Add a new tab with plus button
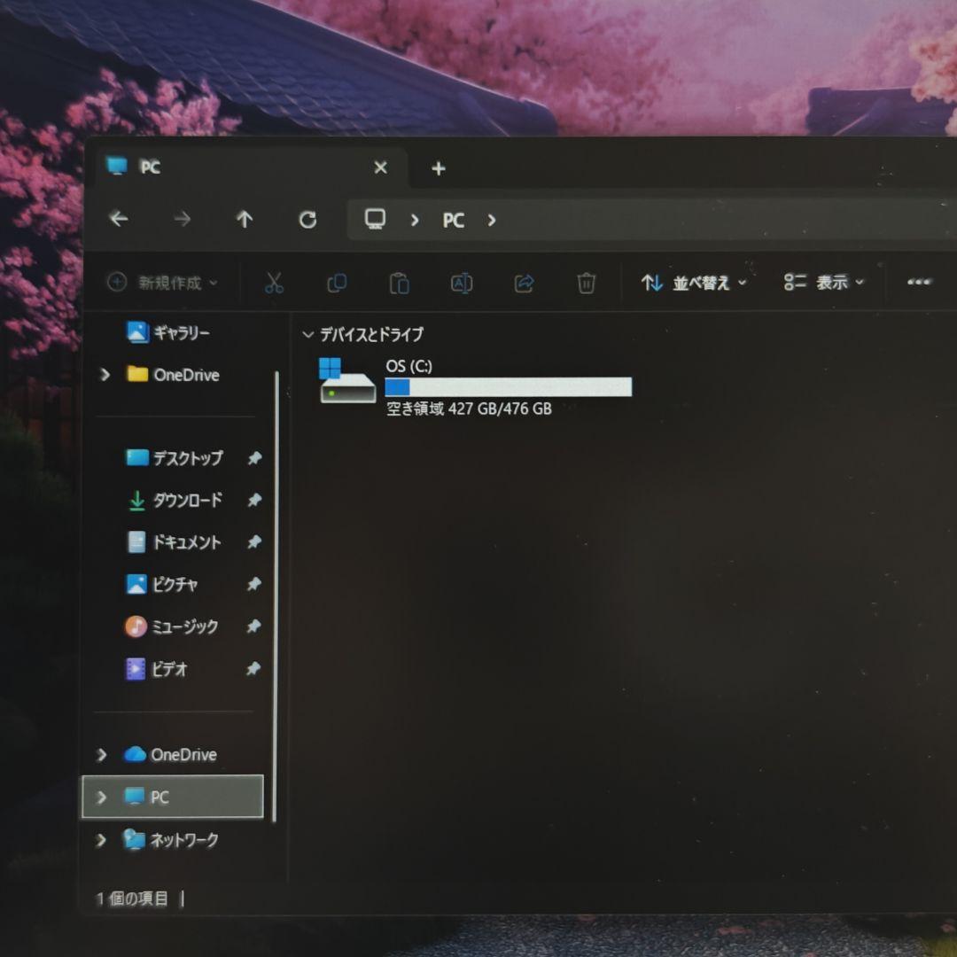The height and width of the screenshot is (957, 957). (438, 168)
